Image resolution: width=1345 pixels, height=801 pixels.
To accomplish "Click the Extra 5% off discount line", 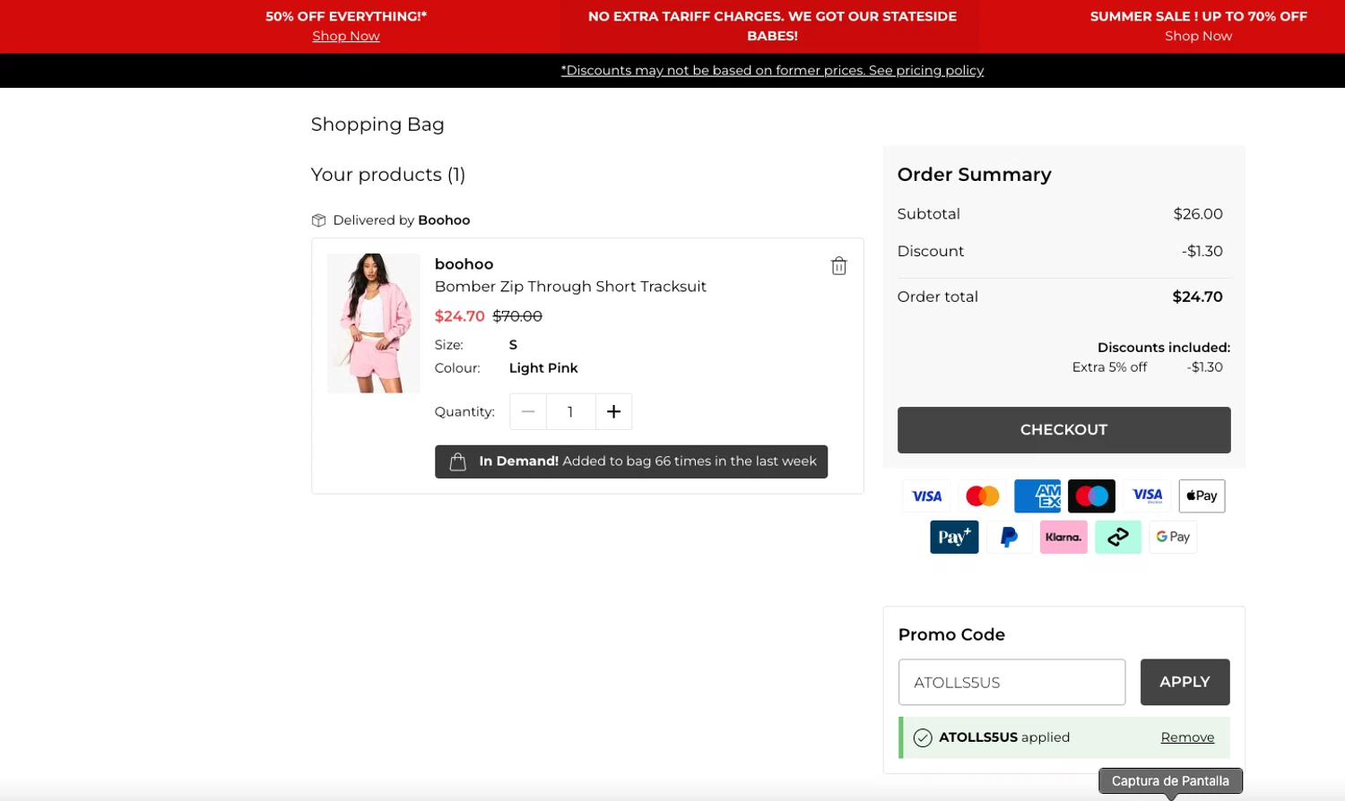I will [x=1147, y=367].
